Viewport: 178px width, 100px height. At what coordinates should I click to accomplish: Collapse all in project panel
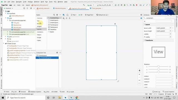[x=27, y=8]
